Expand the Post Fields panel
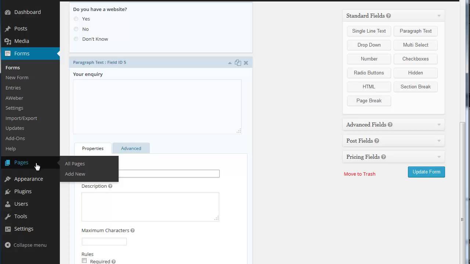Screen dimensions: 470x264 pyautogui.click(x=439, y=141)
